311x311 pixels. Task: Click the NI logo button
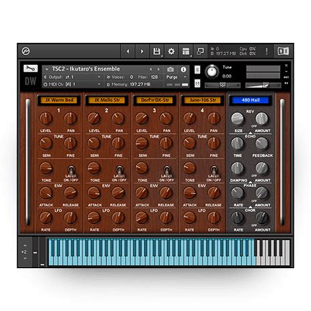click(x=284, y=51)
